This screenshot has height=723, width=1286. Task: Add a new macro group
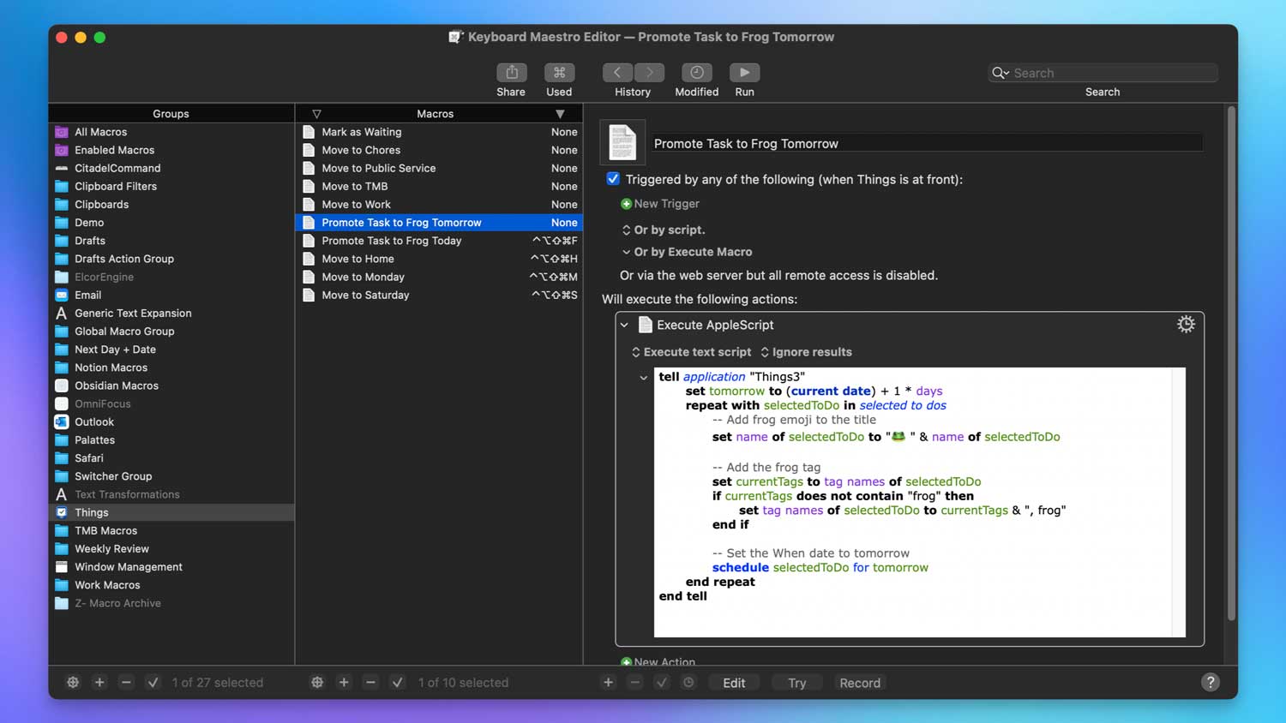click(99, 683)
